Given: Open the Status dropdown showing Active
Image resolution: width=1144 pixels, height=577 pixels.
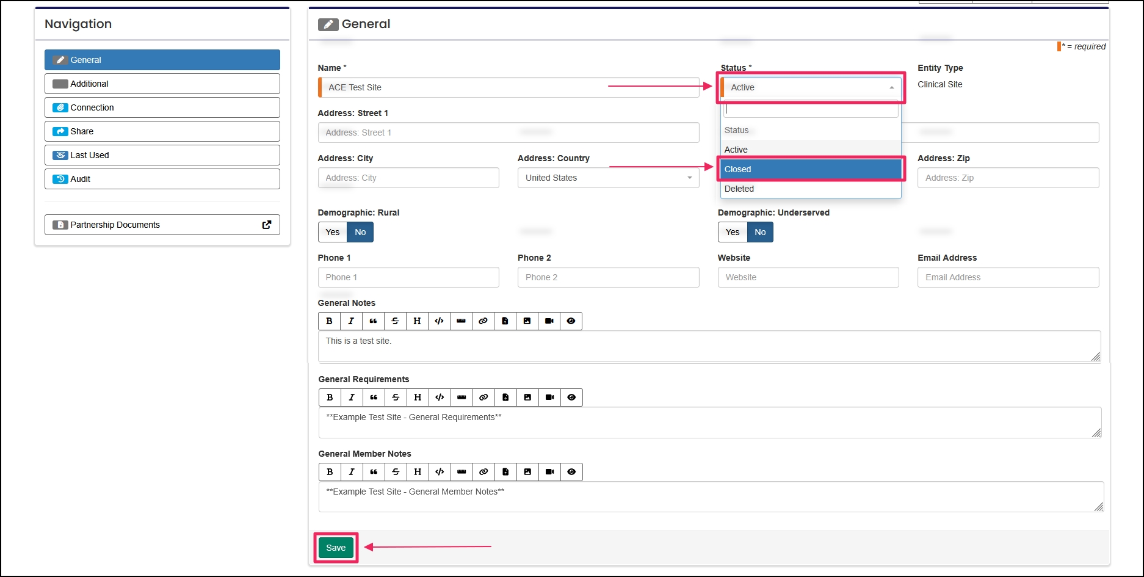Looking at the screenshot, I should click(x=811, y=87).
